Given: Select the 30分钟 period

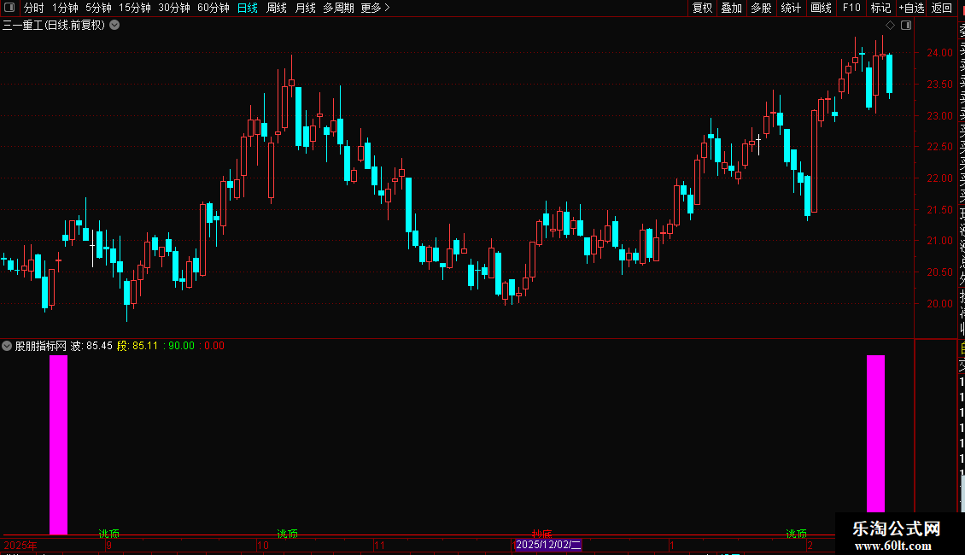Looking at the screenshot, I should tap(174, 8).
